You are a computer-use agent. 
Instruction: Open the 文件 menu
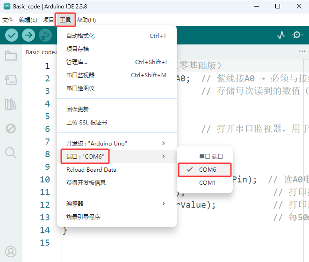[8, 20]
